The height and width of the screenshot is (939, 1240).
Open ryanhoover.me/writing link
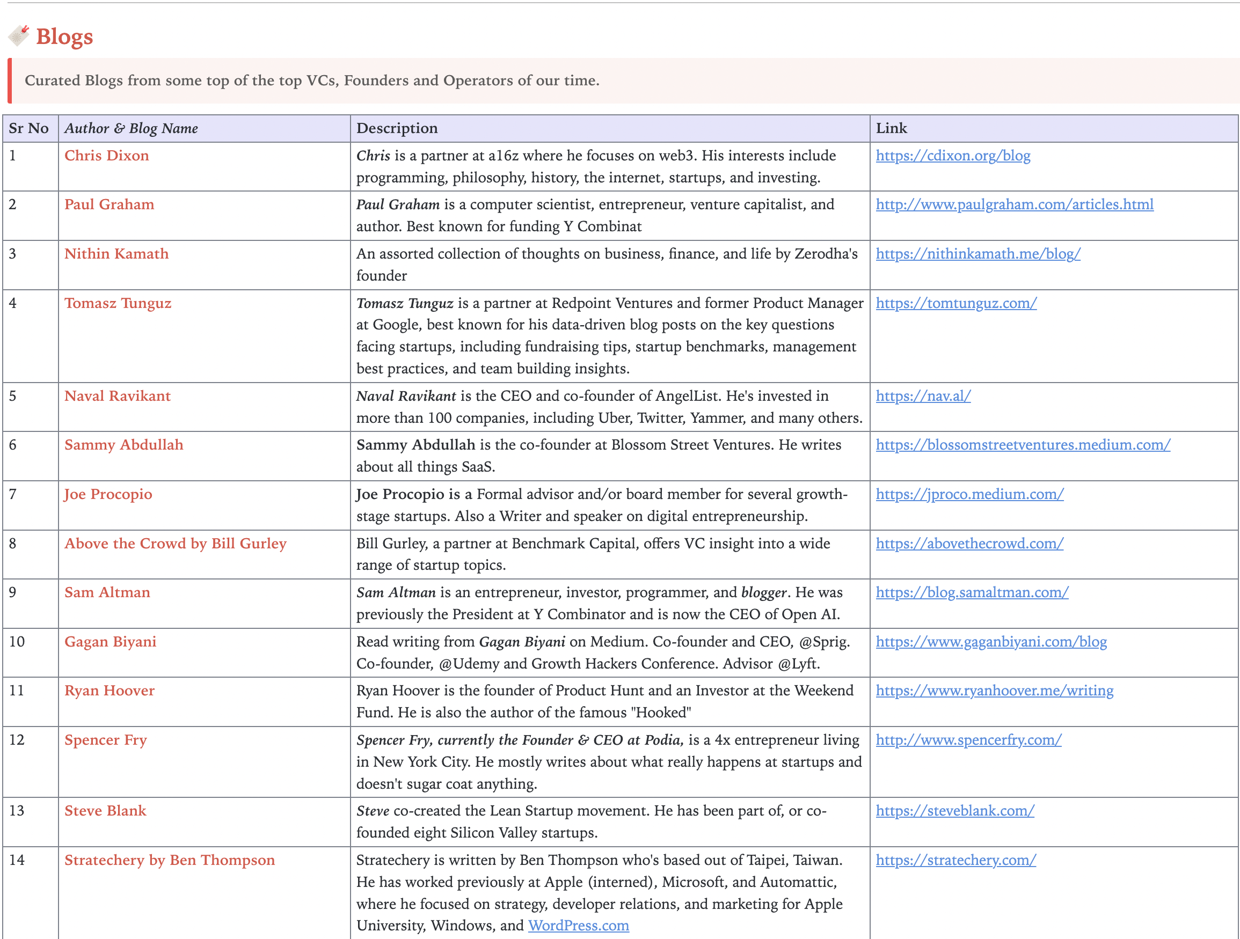(x=995, y=690)
